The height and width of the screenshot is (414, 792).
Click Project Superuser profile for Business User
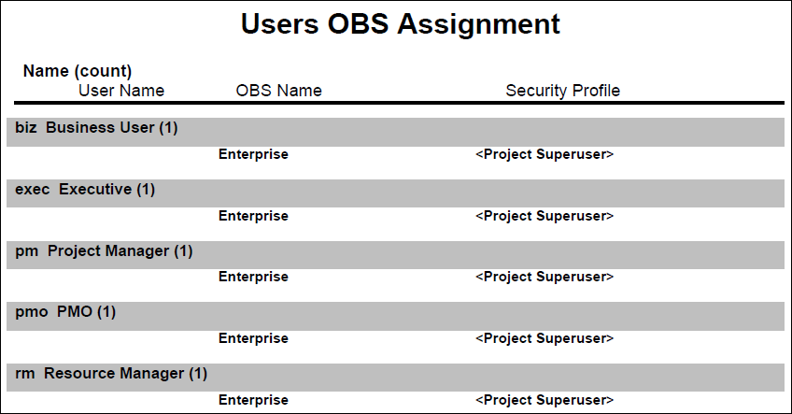(544, 155)
